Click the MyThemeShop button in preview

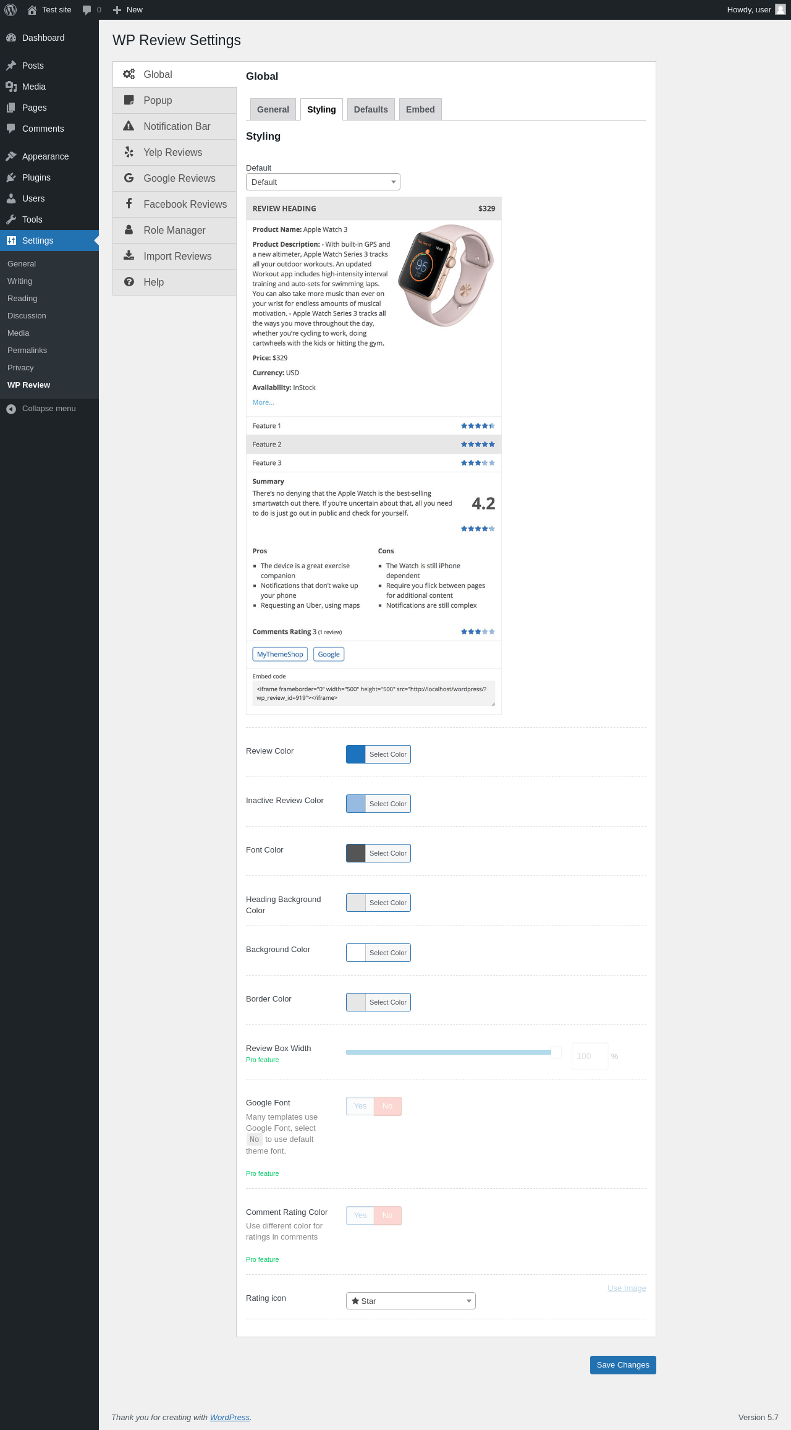point(280,654)
